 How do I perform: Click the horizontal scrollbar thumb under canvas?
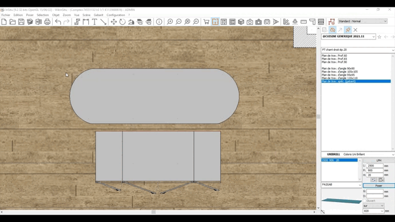(x=153, y=212)
